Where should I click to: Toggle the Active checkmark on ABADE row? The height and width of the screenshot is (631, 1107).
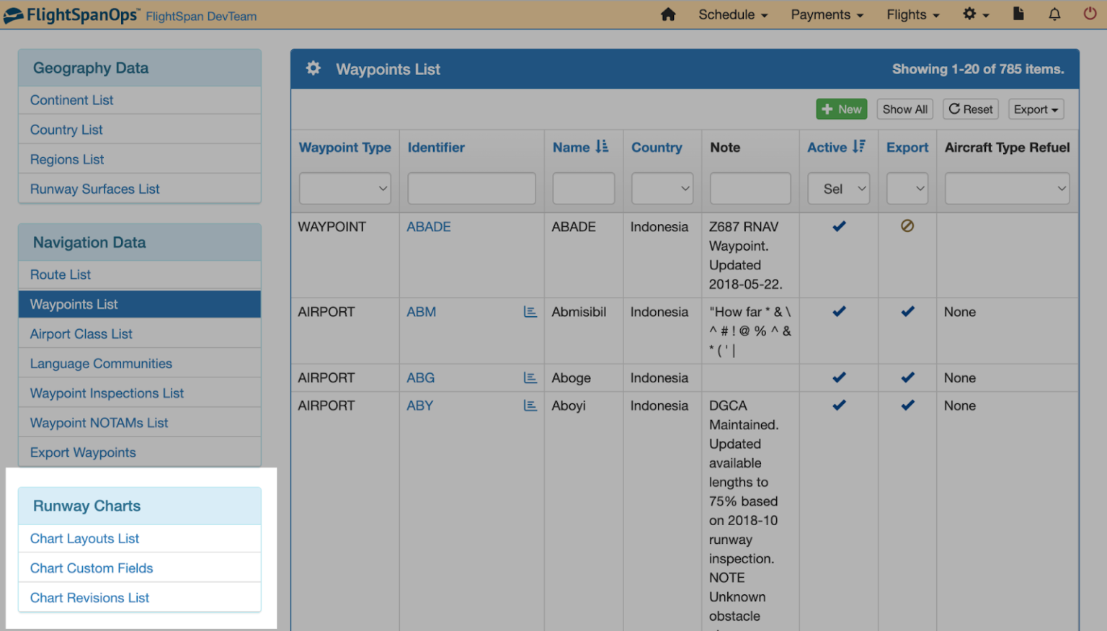tap(838, 225)
